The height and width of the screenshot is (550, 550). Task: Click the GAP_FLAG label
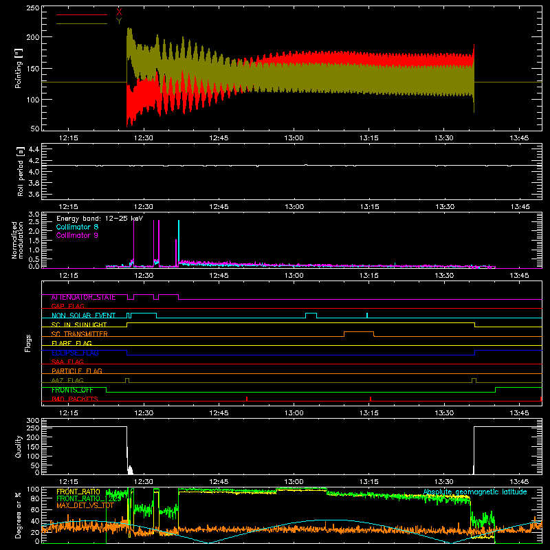click(67, 306)
